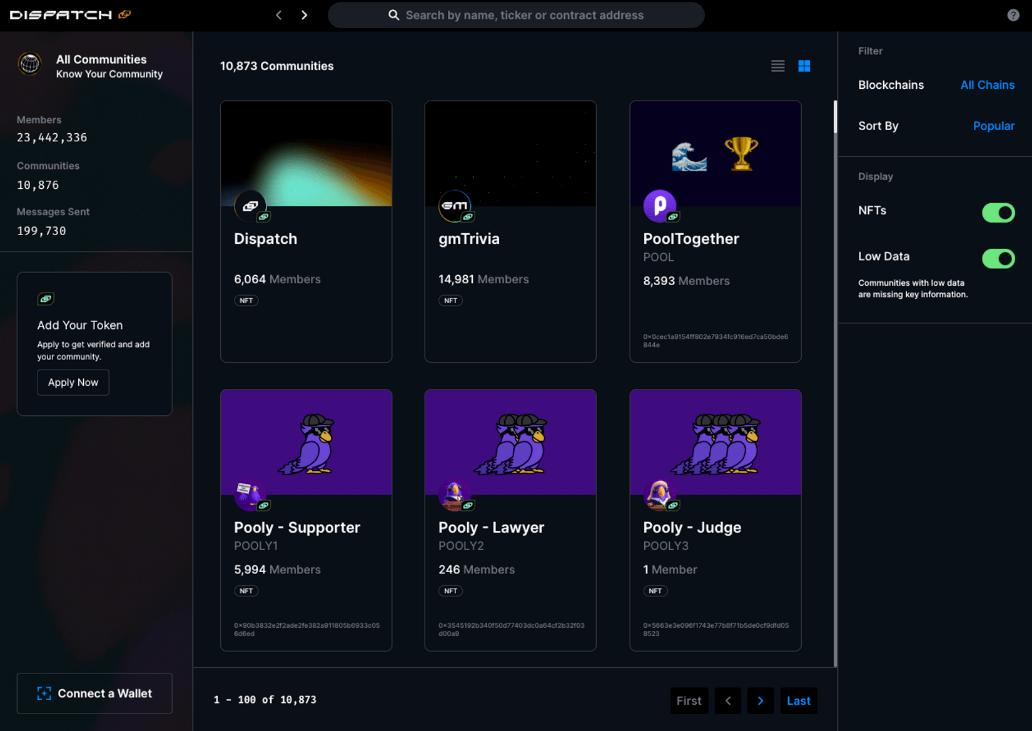Click the POOLY1 ticker label

tap(256, 546)
